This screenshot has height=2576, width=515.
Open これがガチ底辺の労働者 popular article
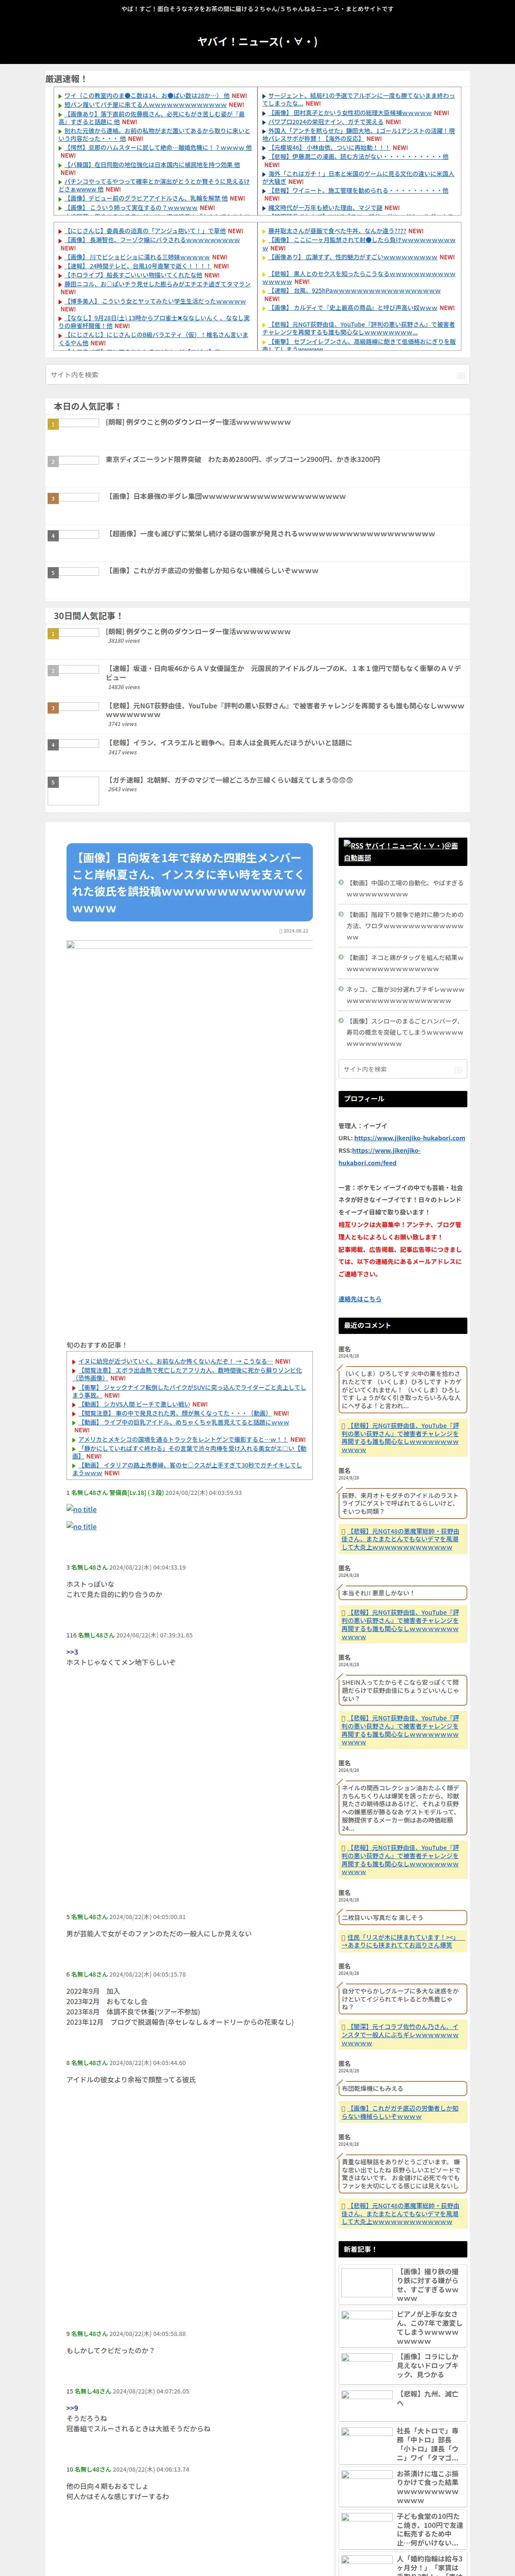(x=212, y=571)
